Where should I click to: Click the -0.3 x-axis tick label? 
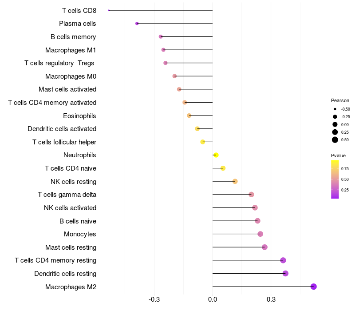[154, 299]
